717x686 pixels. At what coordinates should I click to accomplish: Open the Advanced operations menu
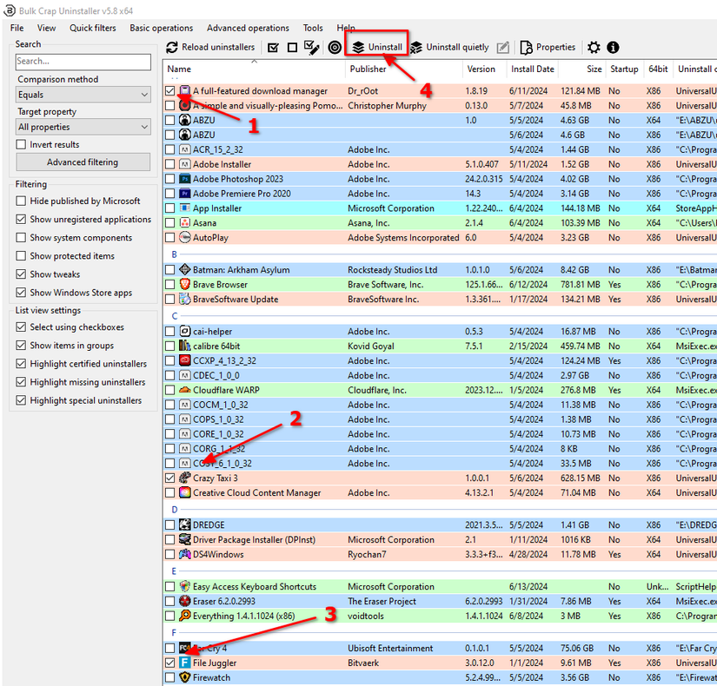248,28
